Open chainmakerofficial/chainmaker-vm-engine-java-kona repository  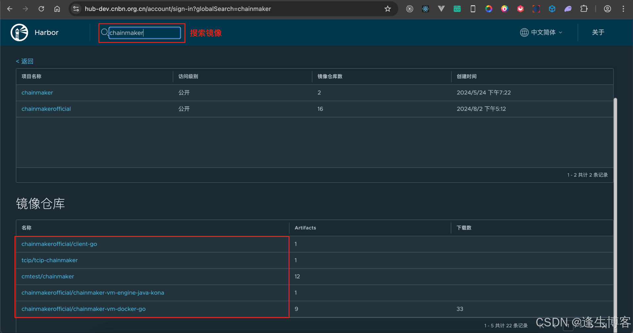point(93,293)
